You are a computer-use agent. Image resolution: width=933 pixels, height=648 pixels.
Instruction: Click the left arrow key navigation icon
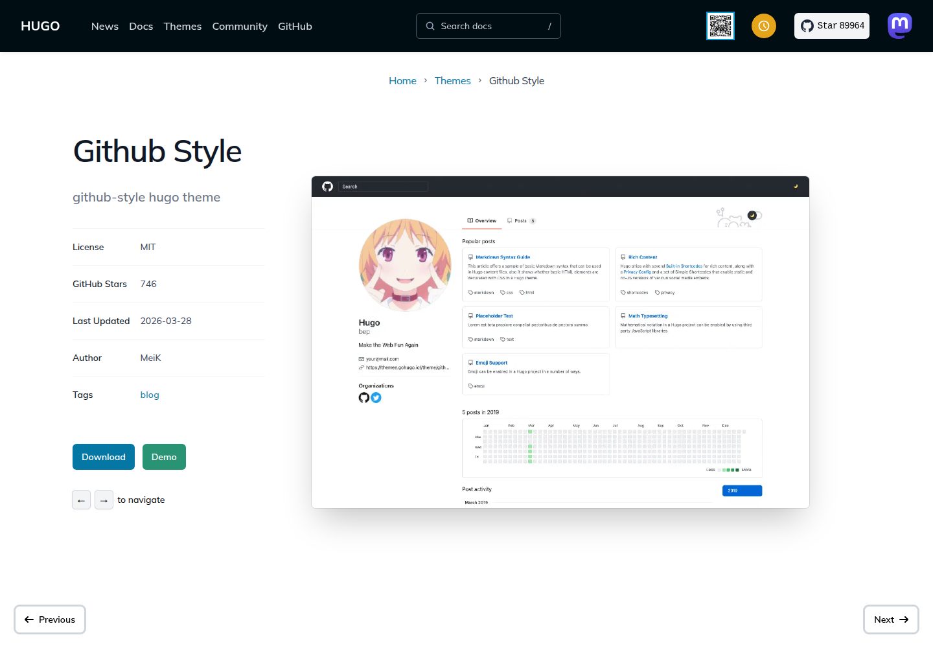[81, 500]
